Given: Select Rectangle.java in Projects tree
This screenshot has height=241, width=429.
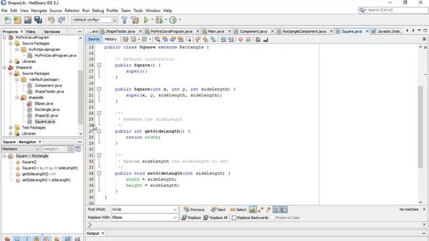Looking at the screenshot, I should (47, 110).
